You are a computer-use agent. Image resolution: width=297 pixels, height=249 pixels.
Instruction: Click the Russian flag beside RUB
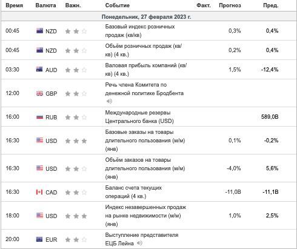tap(39, 117)
